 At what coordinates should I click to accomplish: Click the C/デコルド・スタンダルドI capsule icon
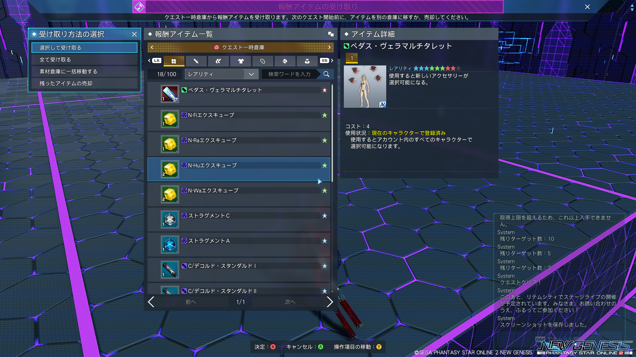170,270
